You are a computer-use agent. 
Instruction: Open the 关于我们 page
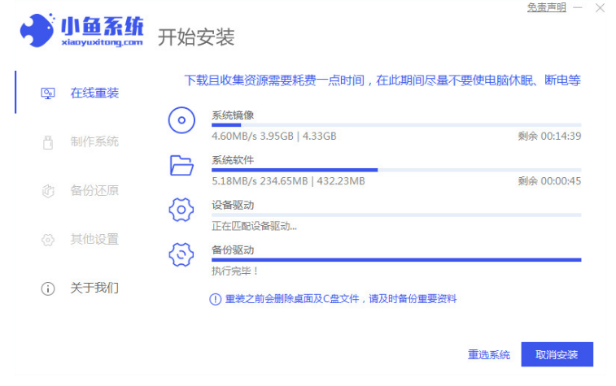[x=94, y=288]
